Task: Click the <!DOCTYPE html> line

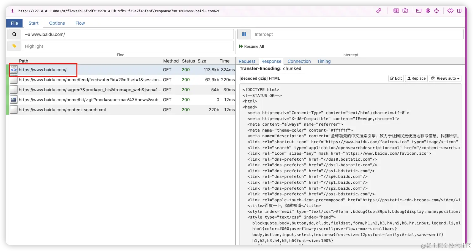Action: click(x=261, y=90)
